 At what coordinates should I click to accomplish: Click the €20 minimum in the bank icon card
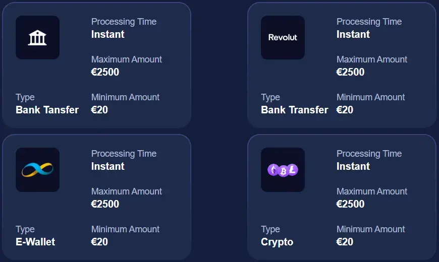pyautogui.click(x=99, y=110)
